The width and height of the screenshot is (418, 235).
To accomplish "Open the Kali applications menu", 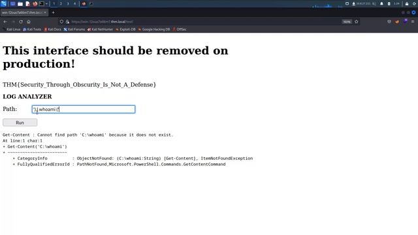I will click(4, 3).
